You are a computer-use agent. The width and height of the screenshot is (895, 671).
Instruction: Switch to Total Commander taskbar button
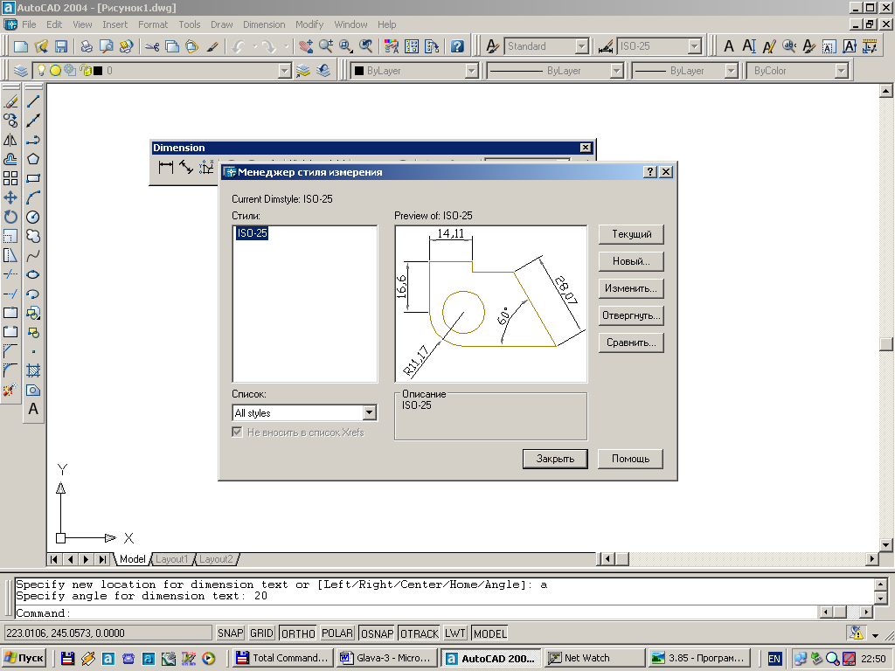(283, 658)
